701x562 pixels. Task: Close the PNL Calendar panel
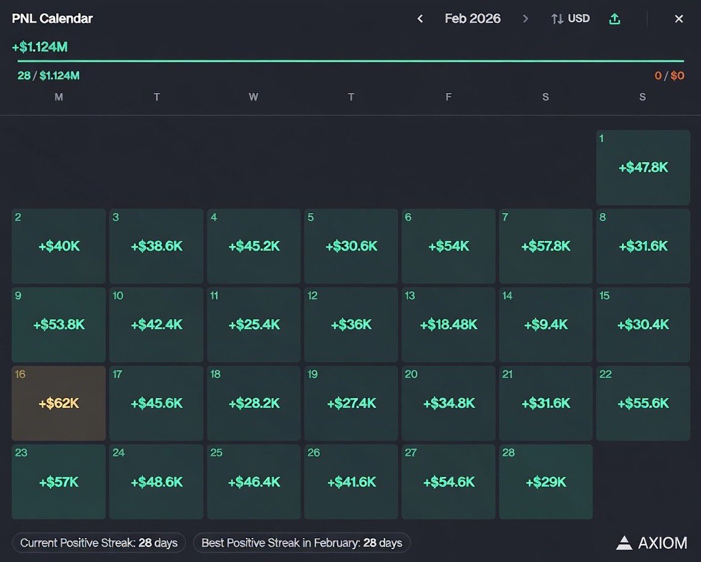pyautogui.click(x=679, y=18)
